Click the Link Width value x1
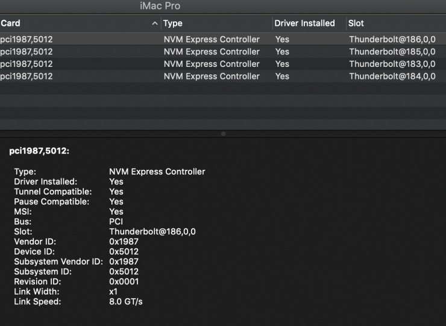 113,292
